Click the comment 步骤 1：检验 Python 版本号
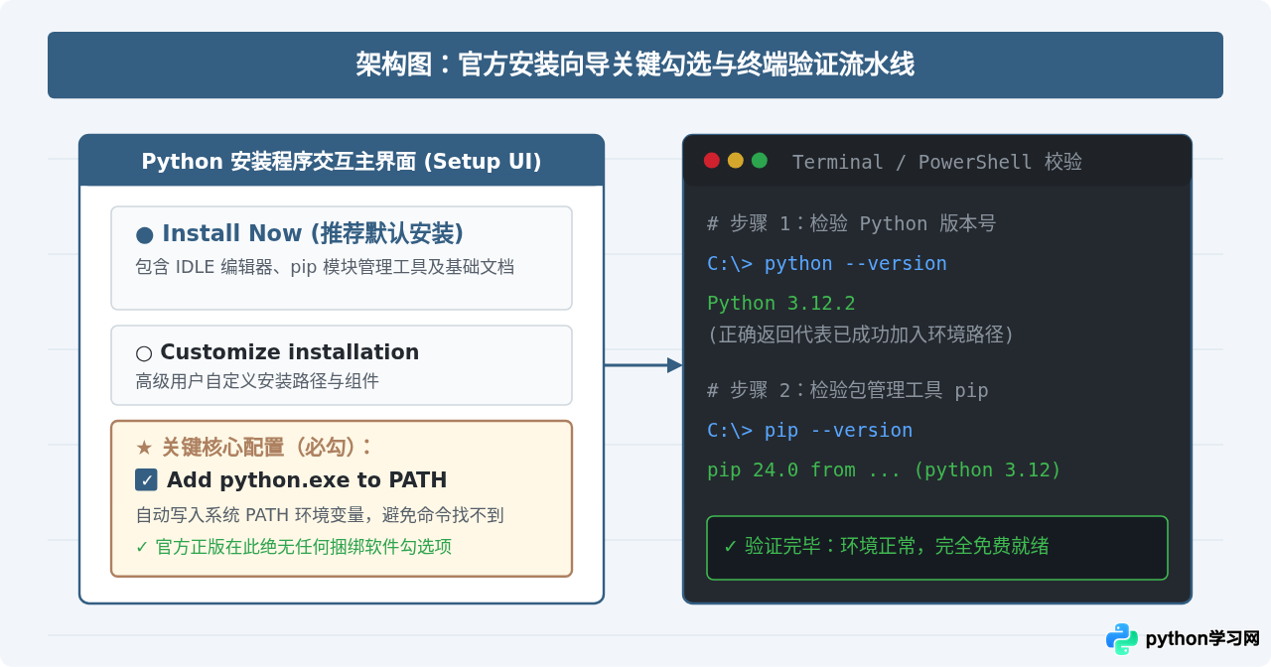This screenshot has height=667, width=1271. click(851, 223)
